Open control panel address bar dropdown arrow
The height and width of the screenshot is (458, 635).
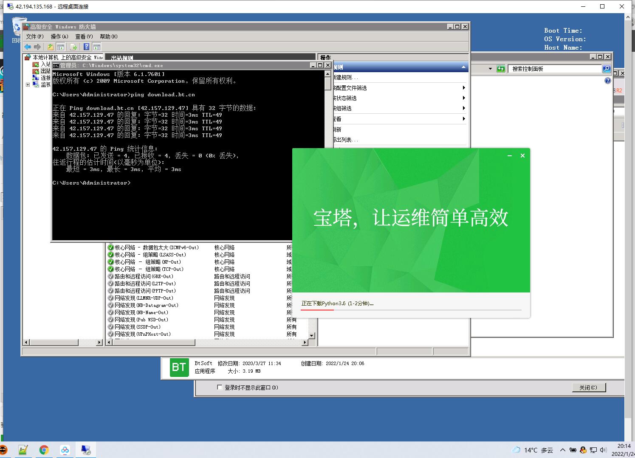point(490,69)
